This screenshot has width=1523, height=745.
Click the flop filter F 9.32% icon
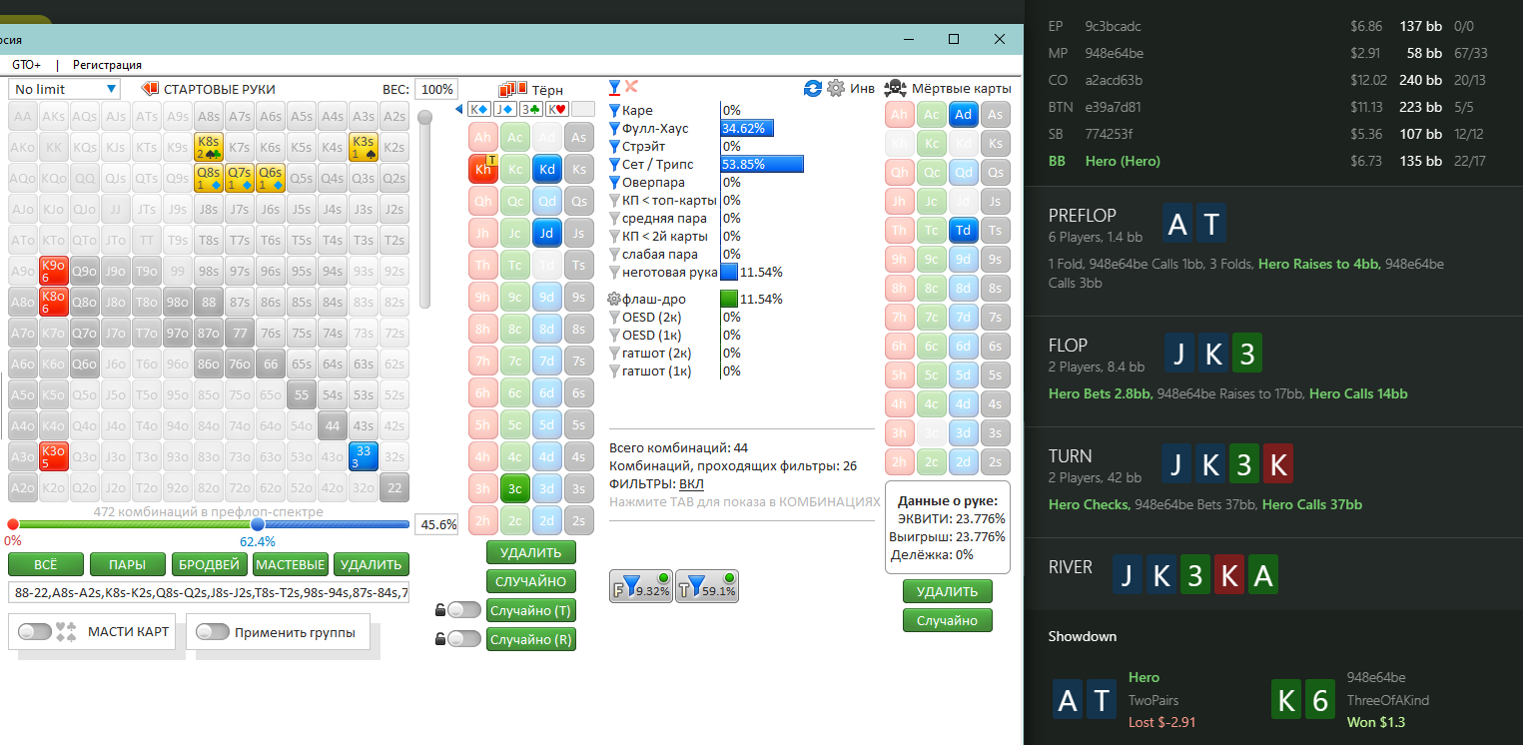tap(641, 587)
